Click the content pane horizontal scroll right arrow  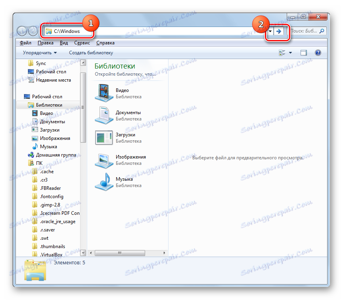coord(164,253)
